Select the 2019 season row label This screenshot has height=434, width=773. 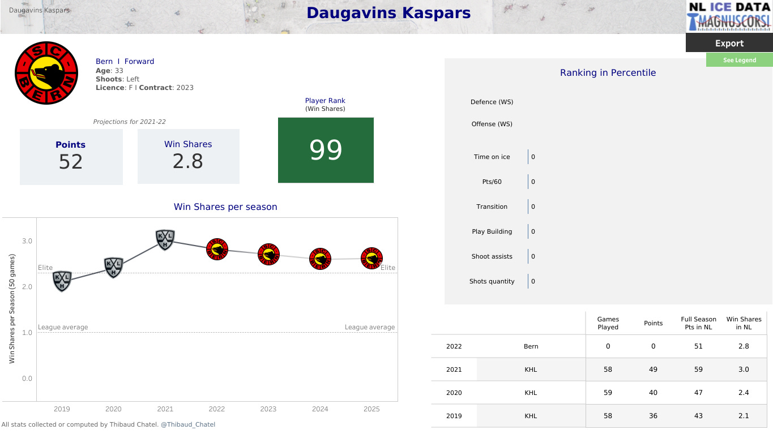click(x=454, y=416)
